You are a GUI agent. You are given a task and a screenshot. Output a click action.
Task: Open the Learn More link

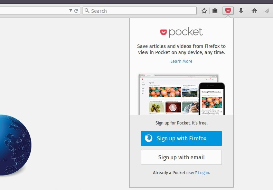click(x=181, y=61)
